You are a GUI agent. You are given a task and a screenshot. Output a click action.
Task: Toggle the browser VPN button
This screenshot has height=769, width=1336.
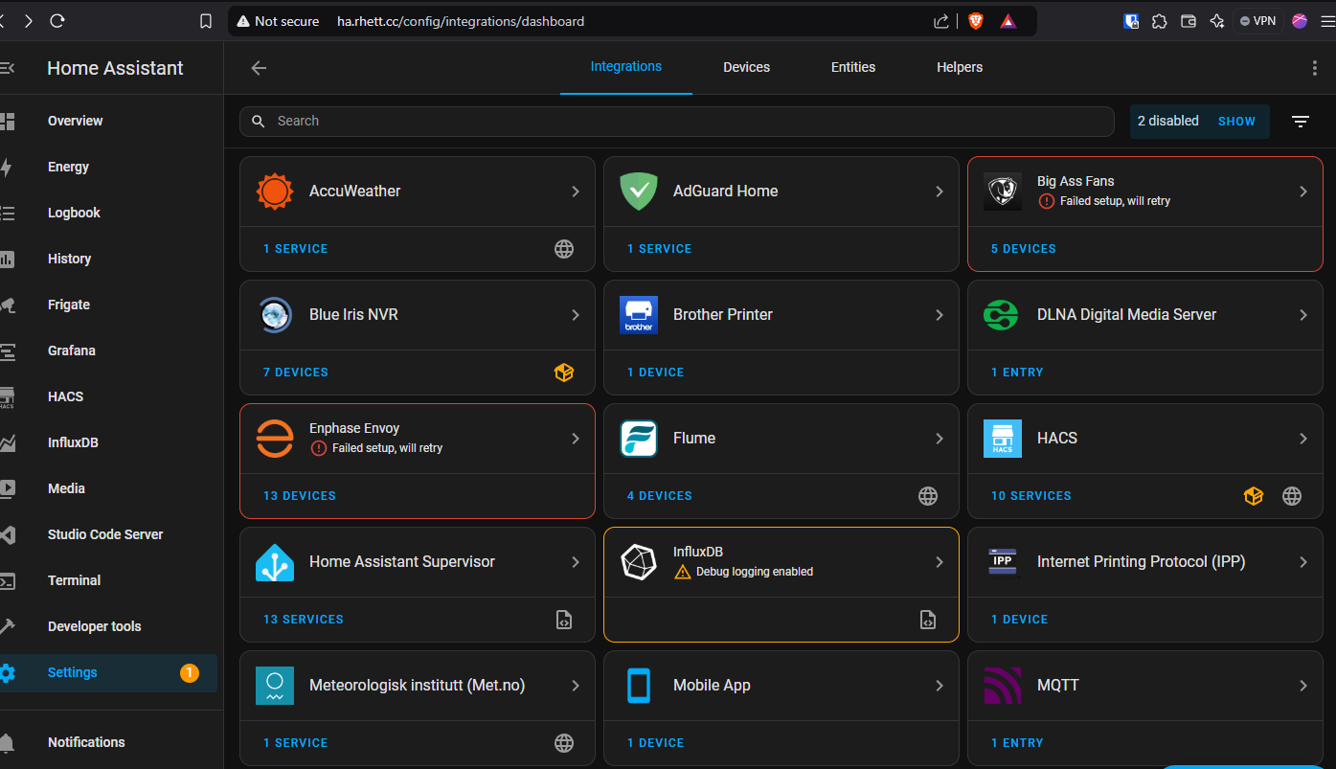click(1258, 21)
